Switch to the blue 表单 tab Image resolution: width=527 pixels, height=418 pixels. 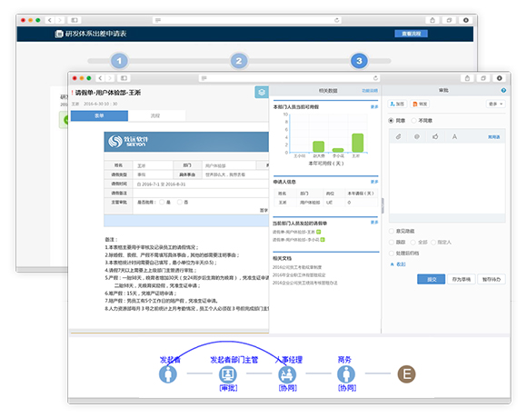tap(99, 115)
